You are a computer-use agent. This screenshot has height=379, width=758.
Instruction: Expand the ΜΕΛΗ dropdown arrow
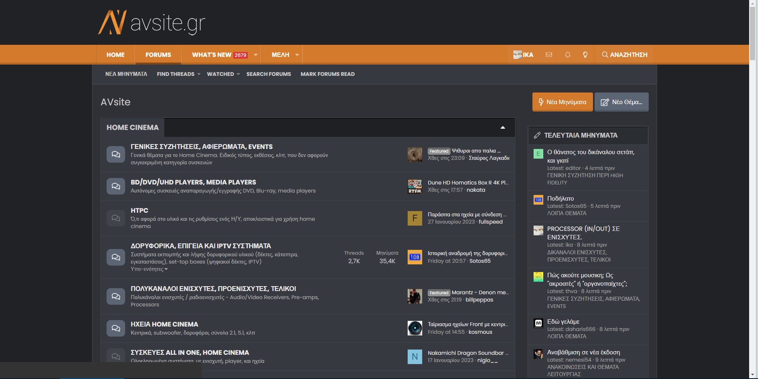pos(297,55)
